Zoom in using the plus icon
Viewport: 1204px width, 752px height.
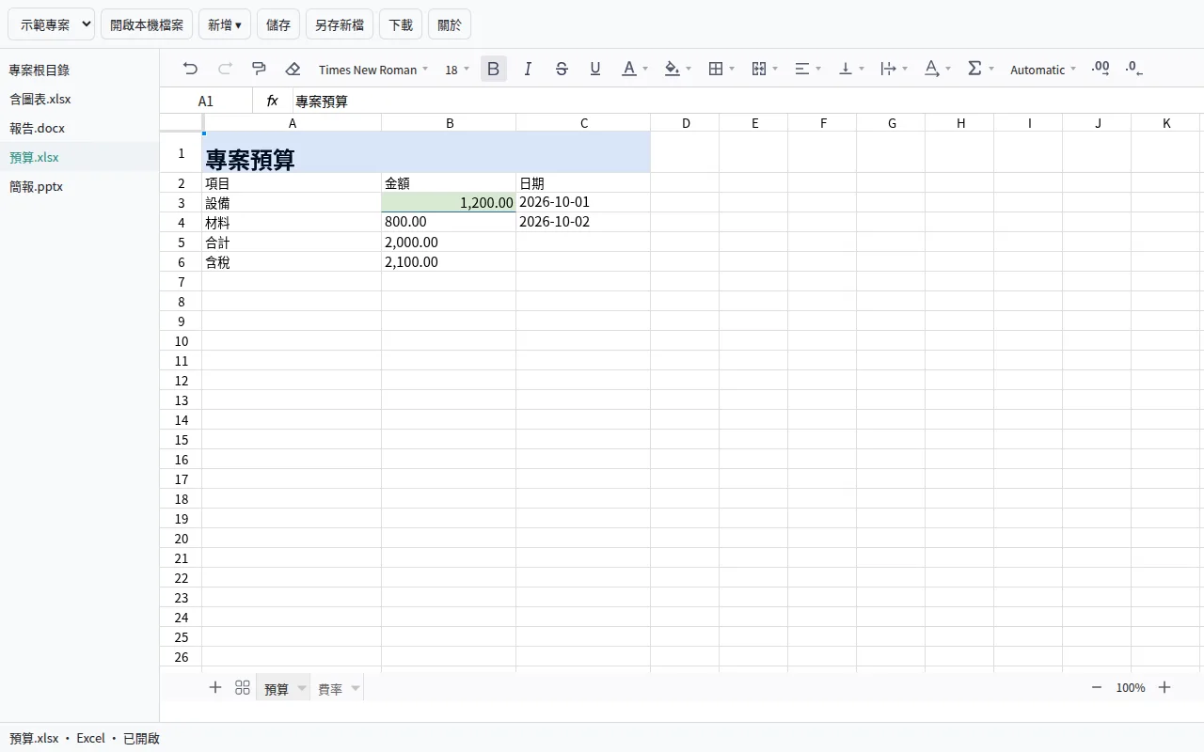(1164, 688)
